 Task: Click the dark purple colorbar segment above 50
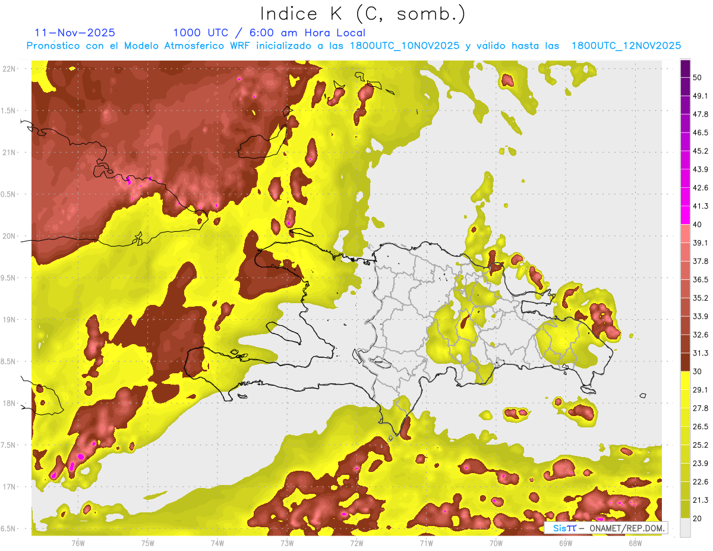[685, 69]
